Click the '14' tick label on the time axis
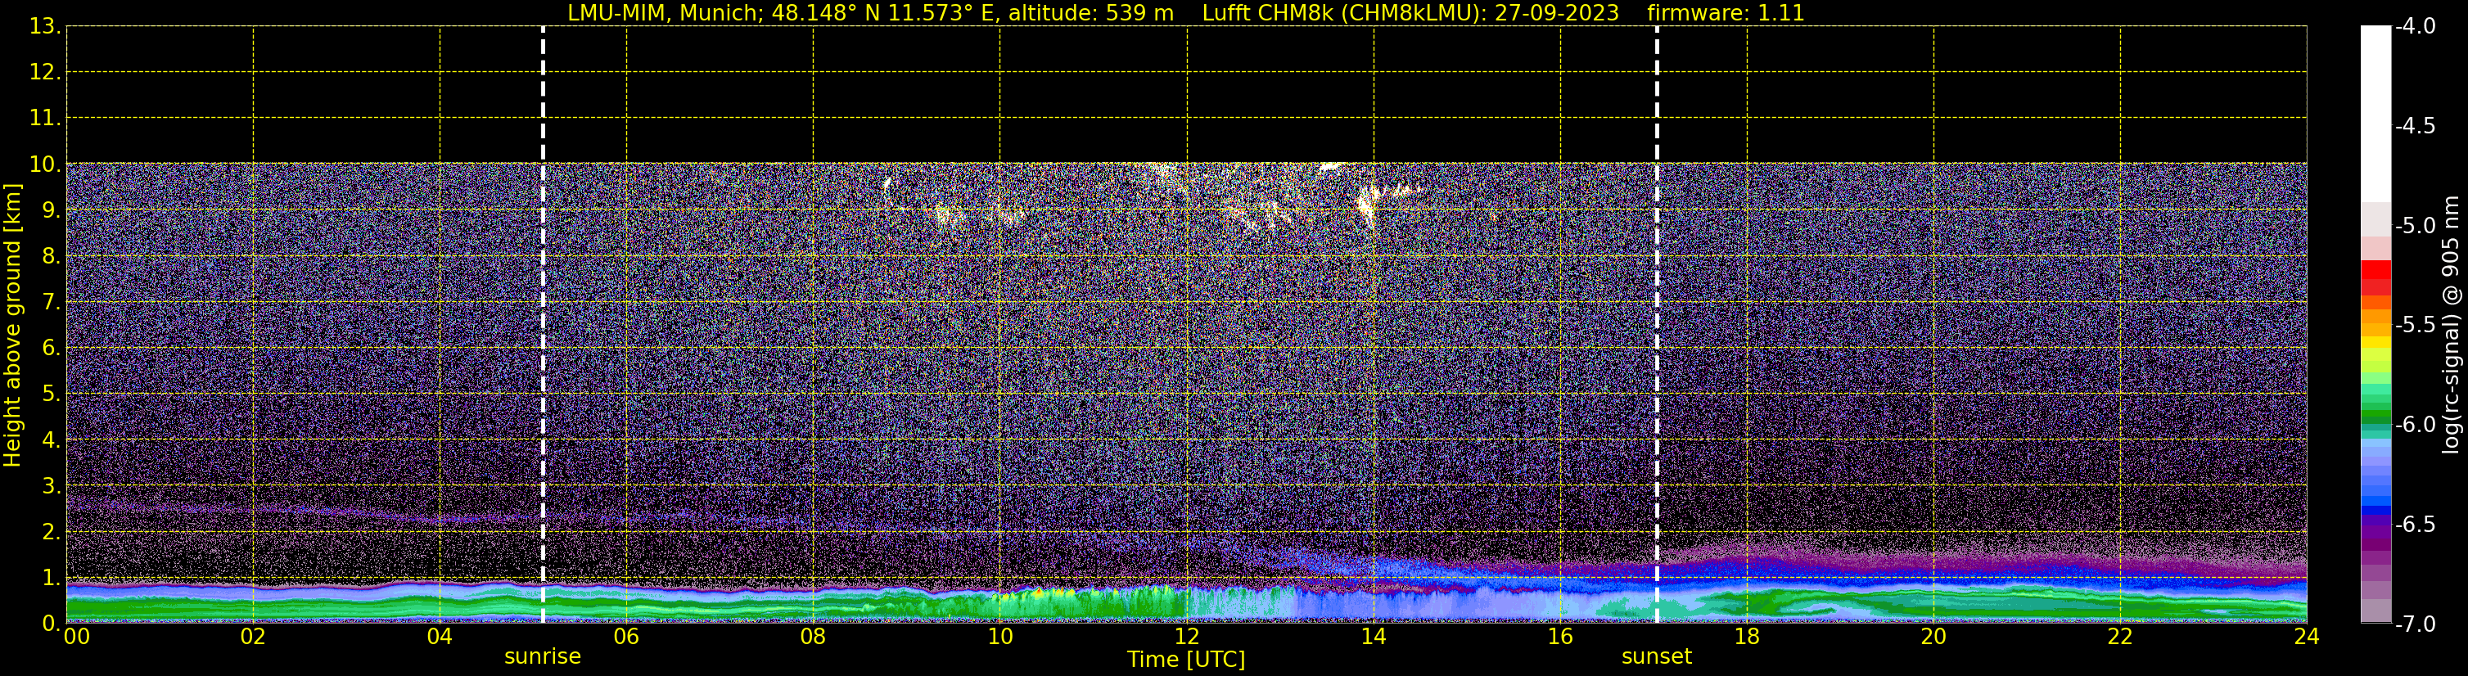Viewport: 2468px width, 676px height. (1374, 637)
